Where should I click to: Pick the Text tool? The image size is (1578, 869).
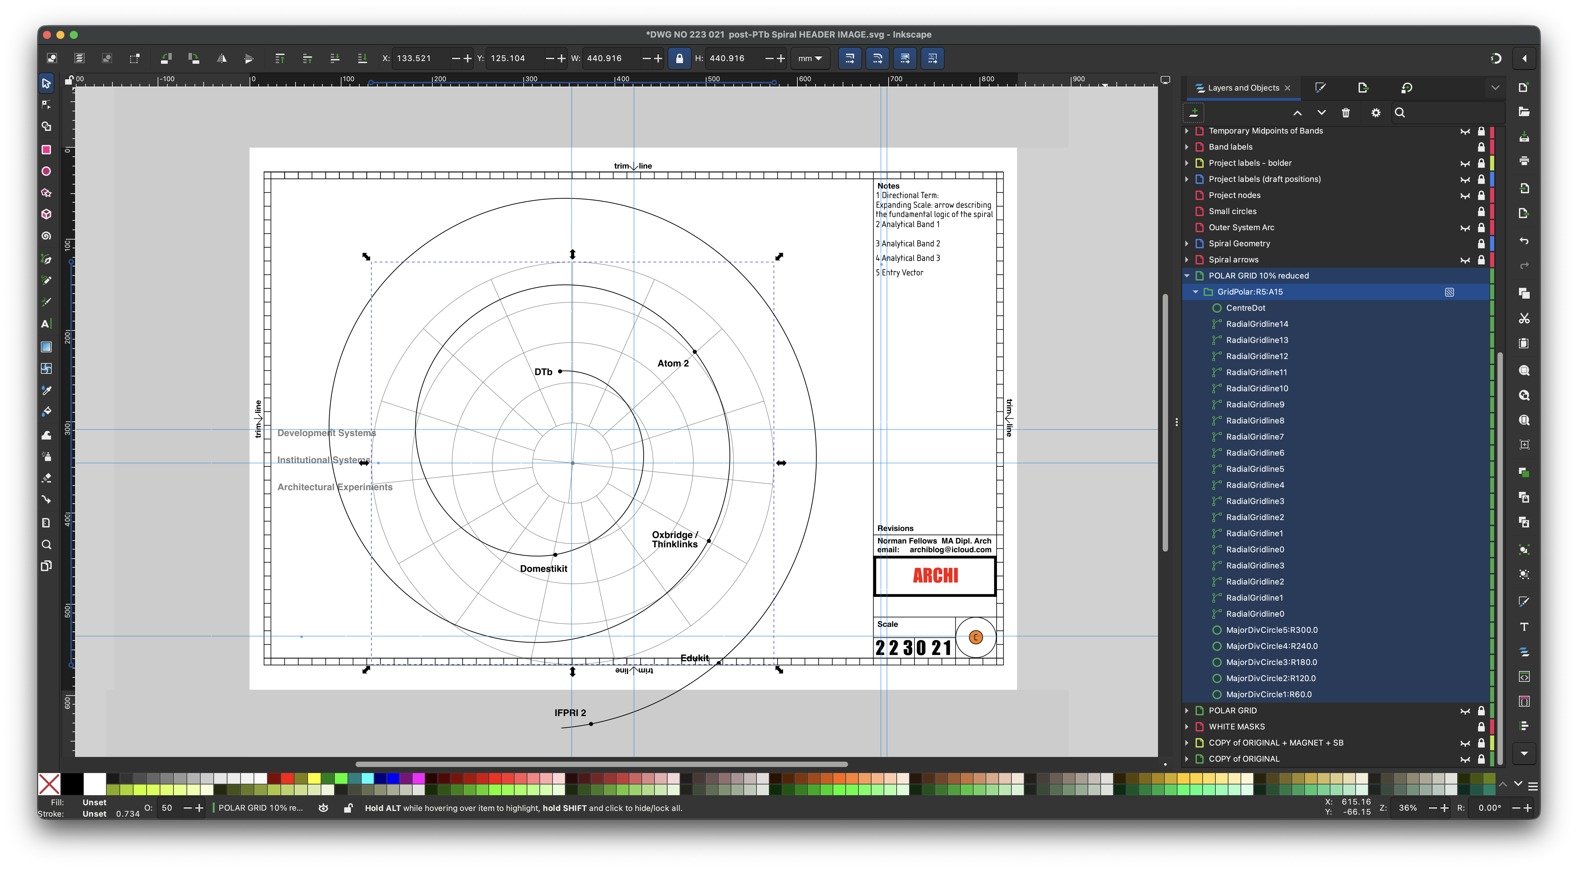coord(46,323)
